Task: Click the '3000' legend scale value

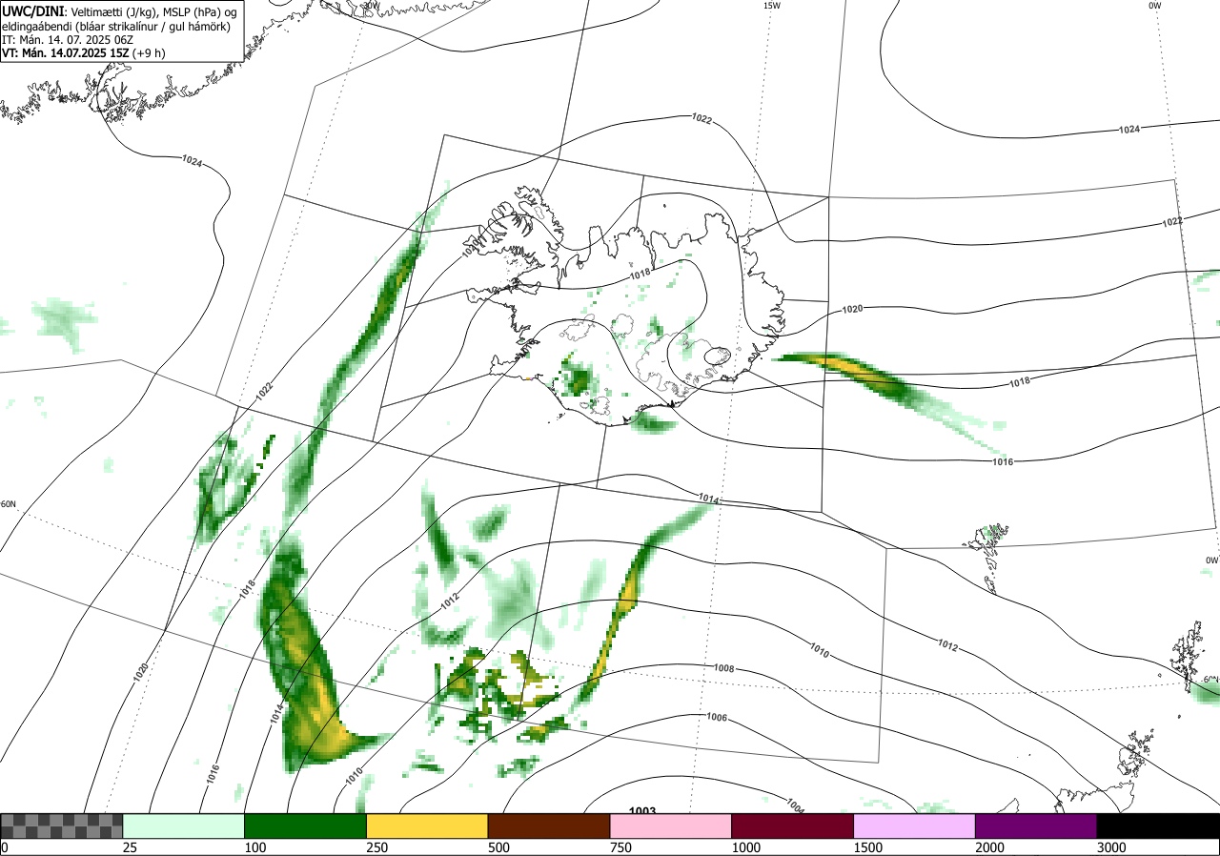Action: point(1111,847)
